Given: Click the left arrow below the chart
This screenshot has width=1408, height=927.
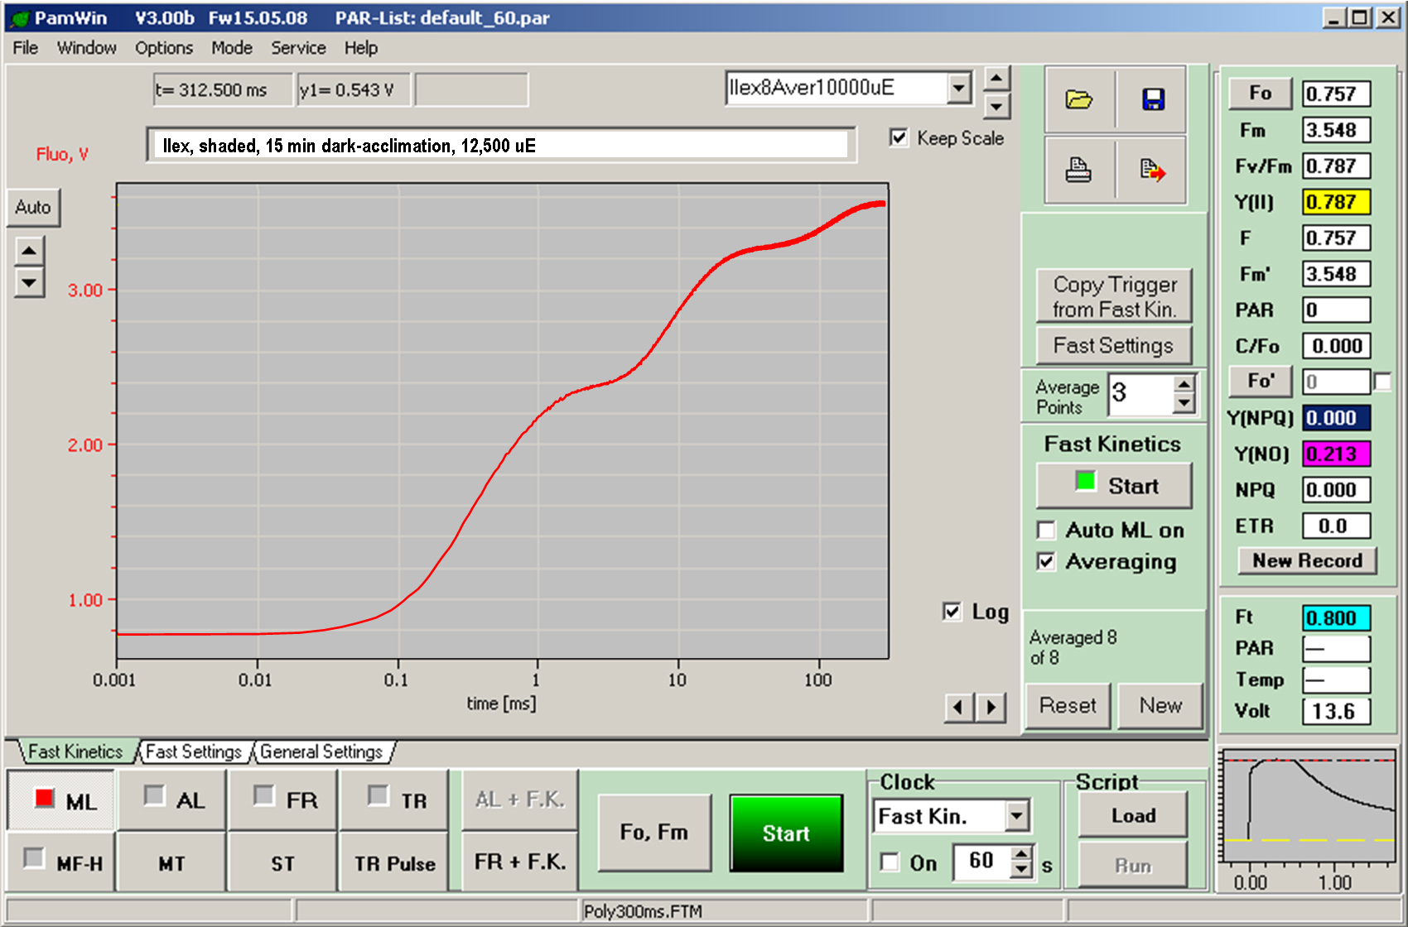Looking at the screenshot, I should point(959,707).
